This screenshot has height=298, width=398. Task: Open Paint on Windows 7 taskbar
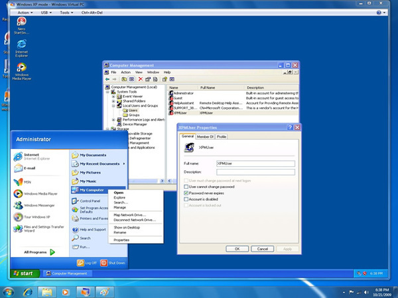tap(105, 293)
